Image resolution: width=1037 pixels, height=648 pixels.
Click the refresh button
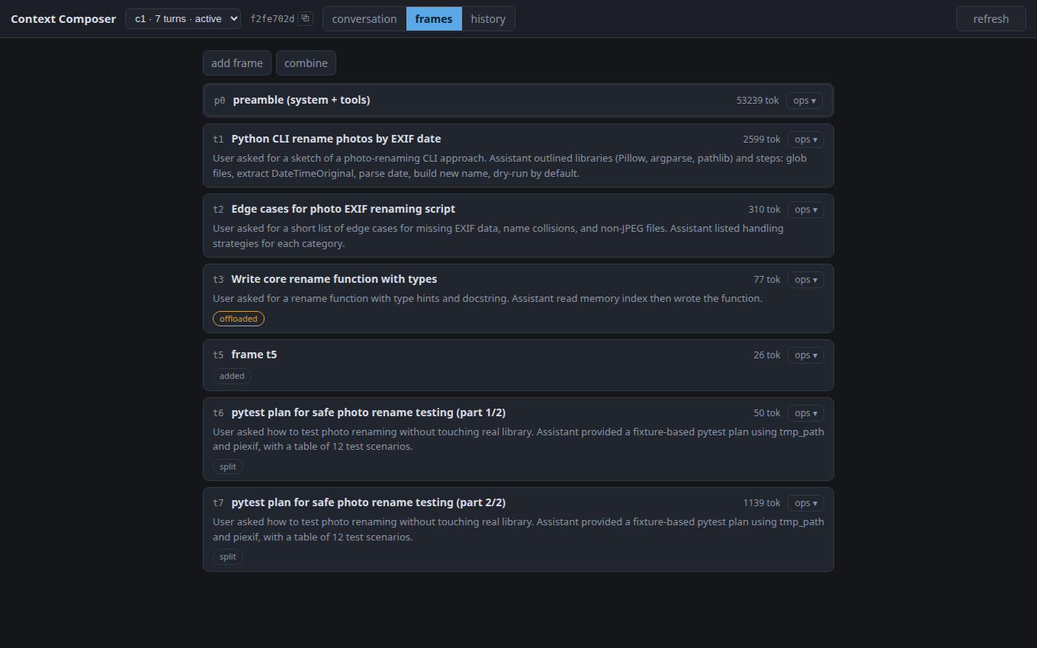(990, 19)
